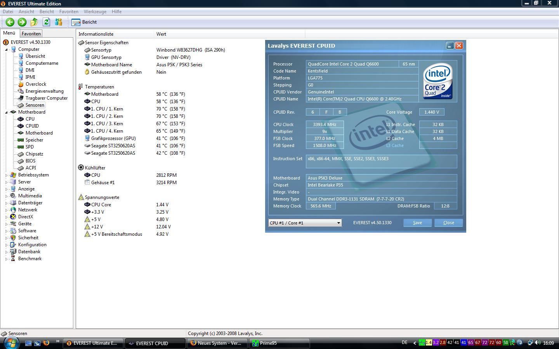The height and width of the screenshot is (349, 559).
Task: Click the Konfiguration icon in the tree
Action: [13, 245]
